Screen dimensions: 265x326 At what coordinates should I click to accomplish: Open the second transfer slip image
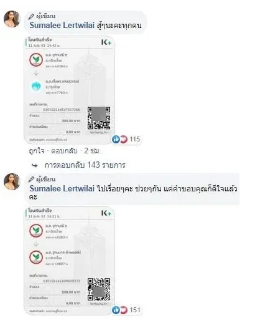click(x=70, y=261)
